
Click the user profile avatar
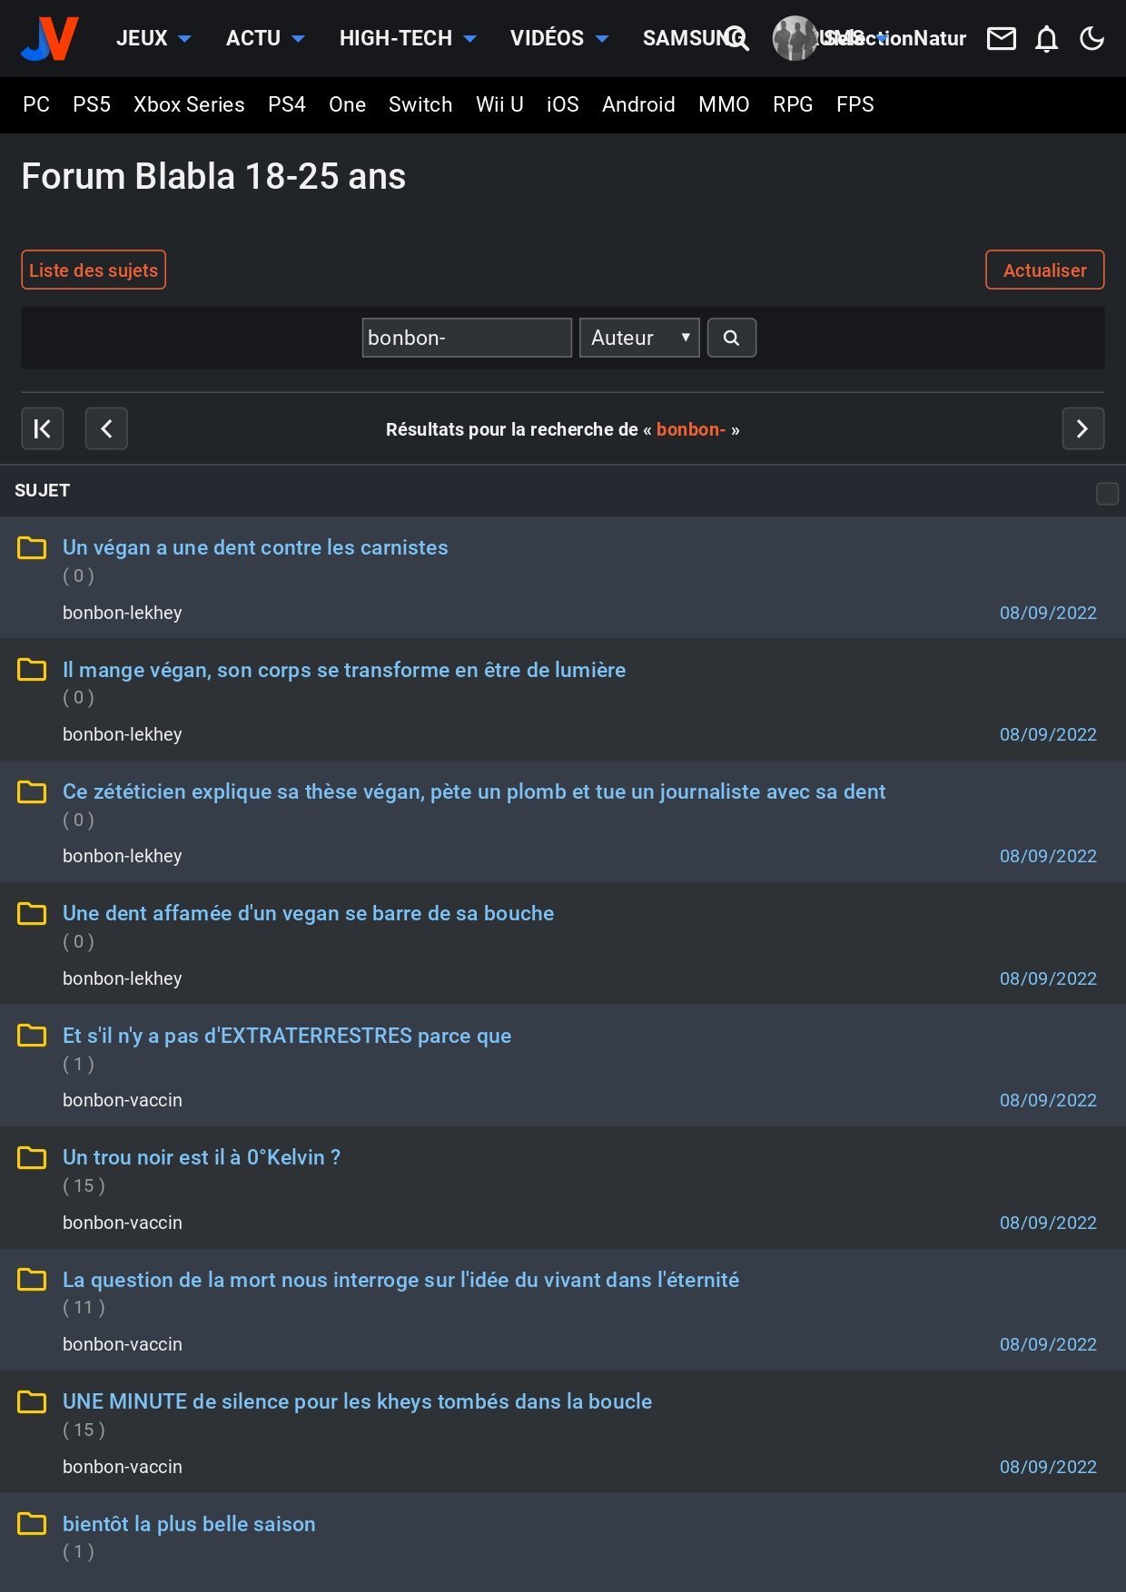coord(795,38)
